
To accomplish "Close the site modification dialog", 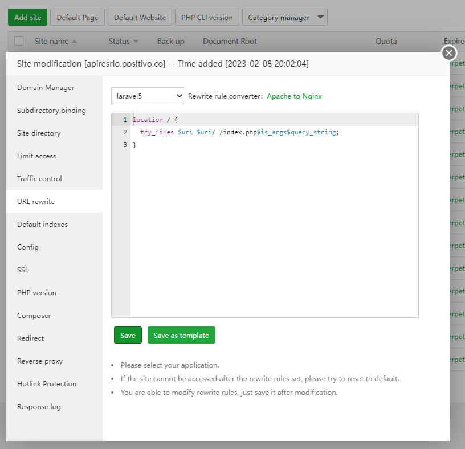I will [449, 53].
